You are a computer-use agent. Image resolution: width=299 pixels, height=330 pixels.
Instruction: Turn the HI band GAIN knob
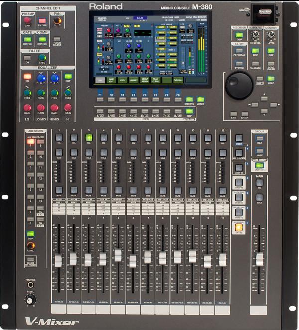pyautogui.click(x=68, y=108)
